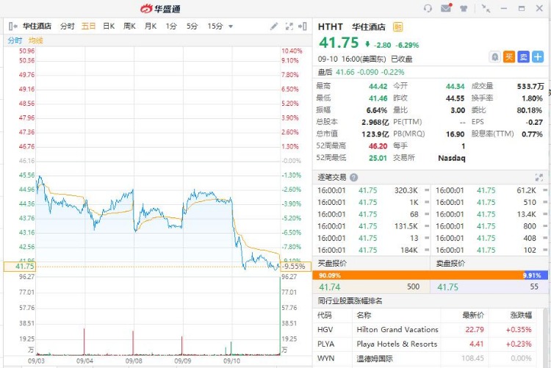Image resolution: width=551 pixels, height=368 pixels.
Task: Click the 同行业股票涨幅排名 section title
Action: click(x=350, y=301)
